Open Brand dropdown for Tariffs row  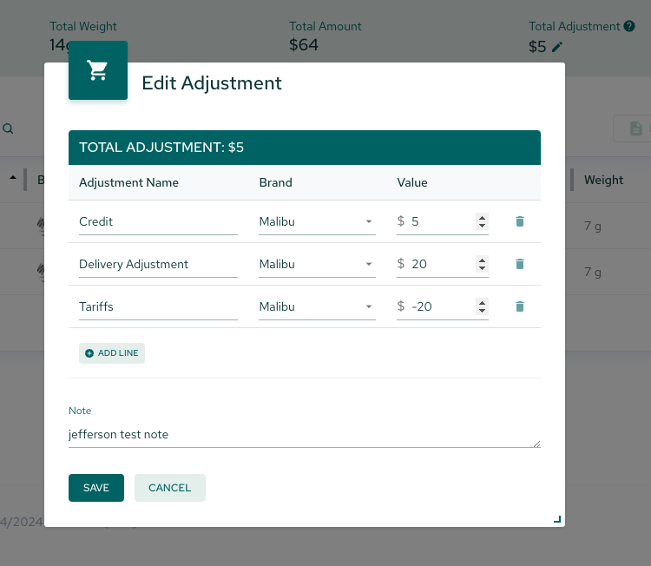click(317, 307)
